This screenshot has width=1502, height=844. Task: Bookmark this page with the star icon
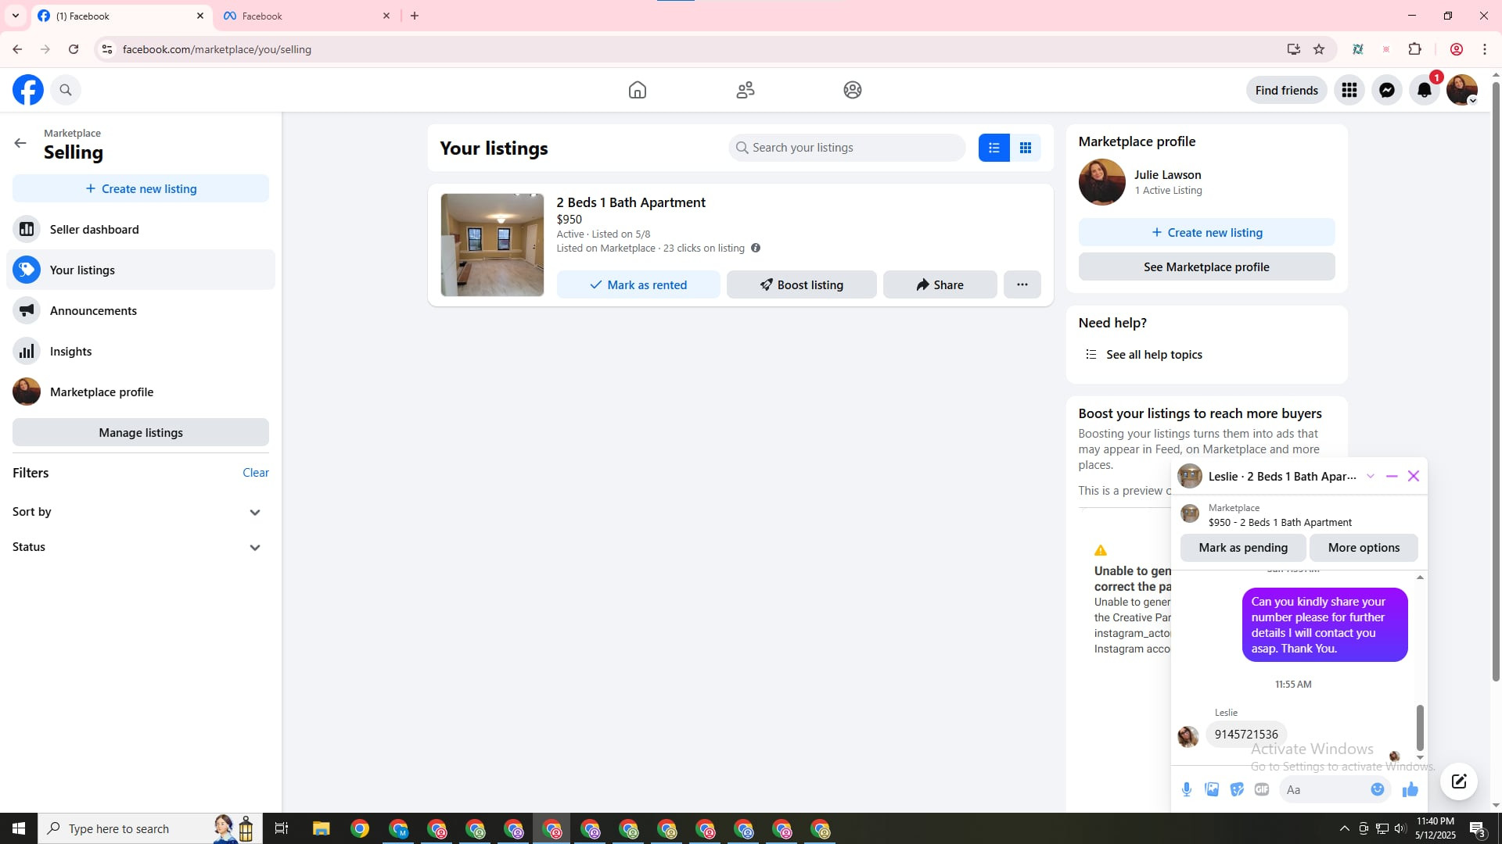coord(1319,49)
